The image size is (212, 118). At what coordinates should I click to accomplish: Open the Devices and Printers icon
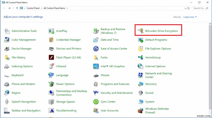[x=51, y=49]
